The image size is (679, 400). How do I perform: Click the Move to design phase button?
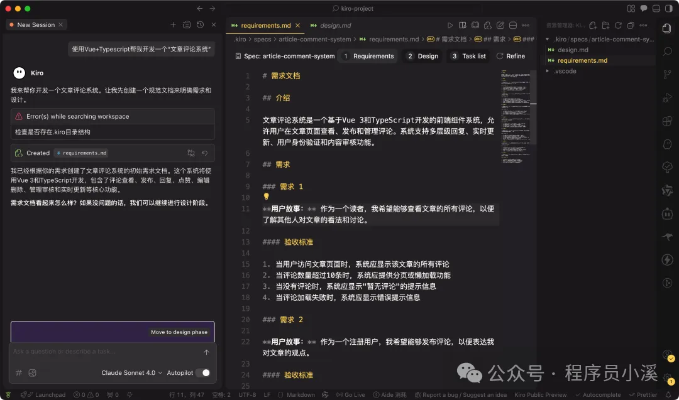pos(180,332)
